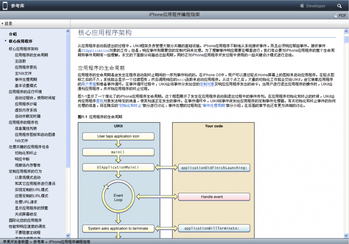Open 应用程序的运行环境 section
This screenshot has width=349, height=244.
click(x=25, y=92)
